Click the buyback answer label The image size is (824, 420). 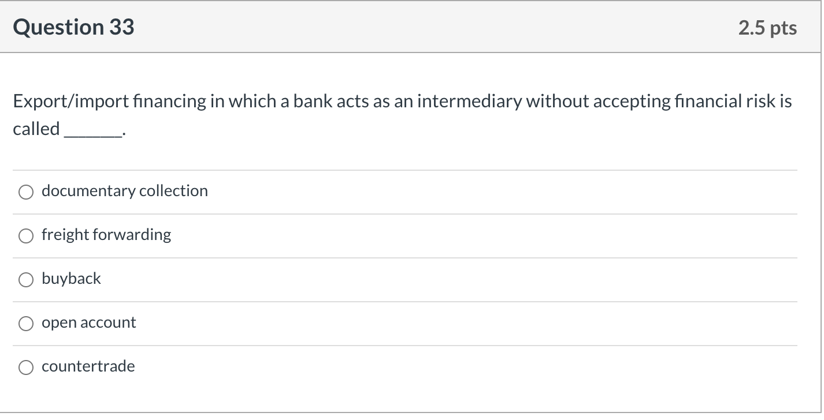point(71,279)
